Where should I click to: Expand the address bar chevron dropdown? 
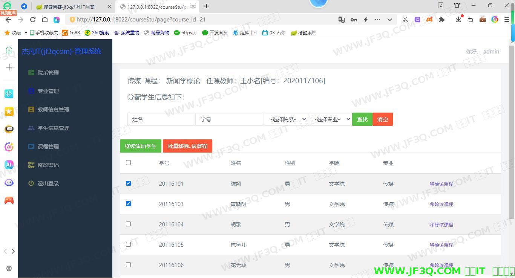pos(389,20)
